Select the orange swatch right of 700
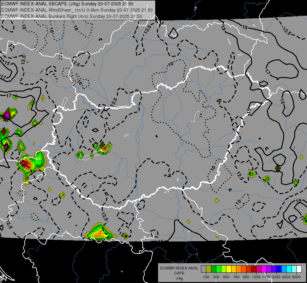 pyautogui.click(x=239, y=269)
